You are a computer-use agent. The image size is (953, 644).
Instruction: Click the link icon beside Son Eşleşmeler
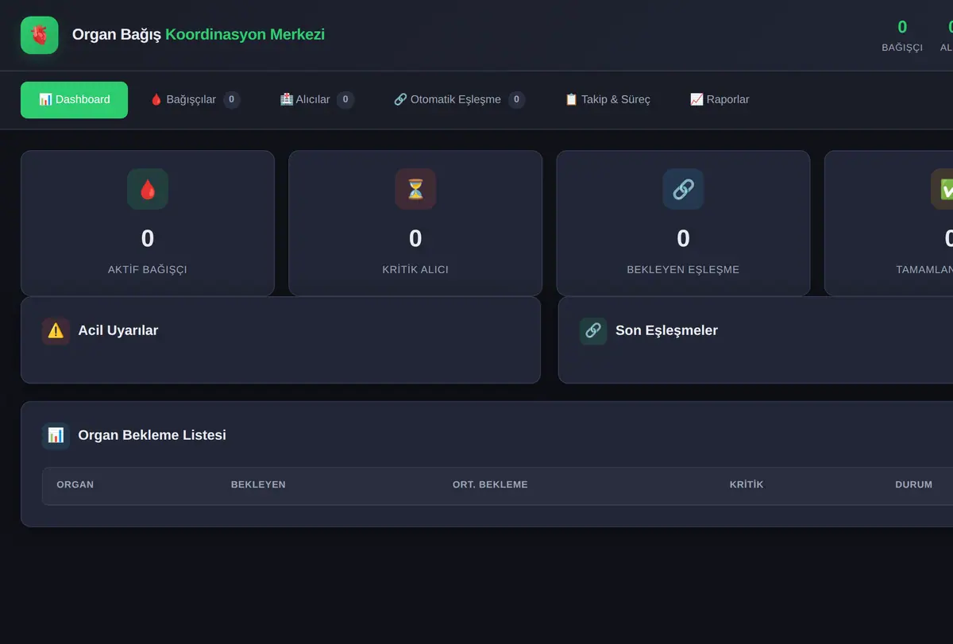pyautogui.click(x=593, y=331)
